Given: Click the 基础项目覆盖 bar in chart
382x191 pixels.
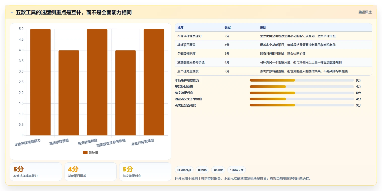Looking at the screenshot, I should tap(69, 93).
